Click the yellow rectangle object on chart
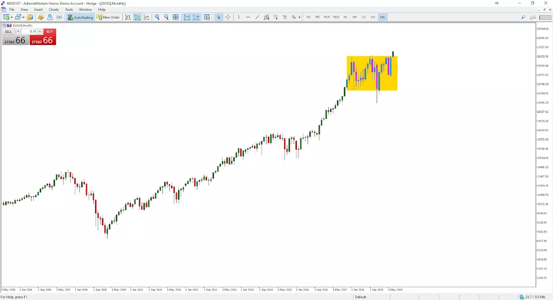The height and width of the screenshot is (300, 553). click(372, 73)
